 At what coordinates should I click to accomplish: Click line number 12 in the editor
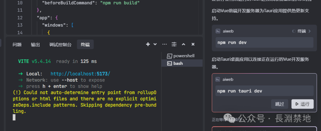[20, 18]
